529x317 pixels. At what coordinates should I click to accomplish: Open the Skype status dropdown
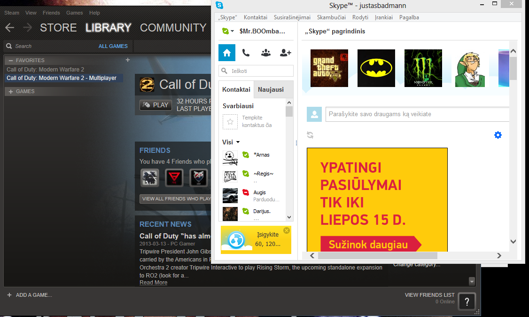(x=228, y=31)
